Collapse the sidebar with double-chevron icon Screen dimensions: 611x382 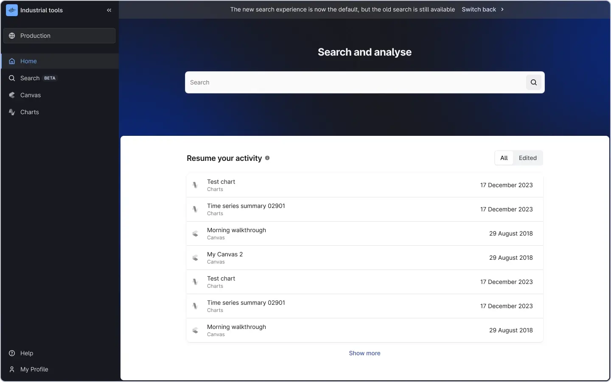point(109,10)
